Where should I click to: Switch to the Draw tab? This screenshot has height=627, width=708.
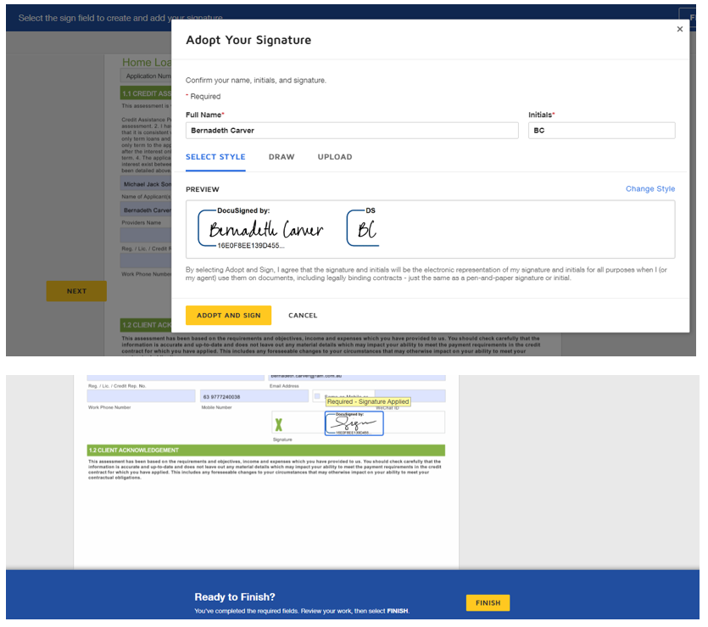point(282,157)
